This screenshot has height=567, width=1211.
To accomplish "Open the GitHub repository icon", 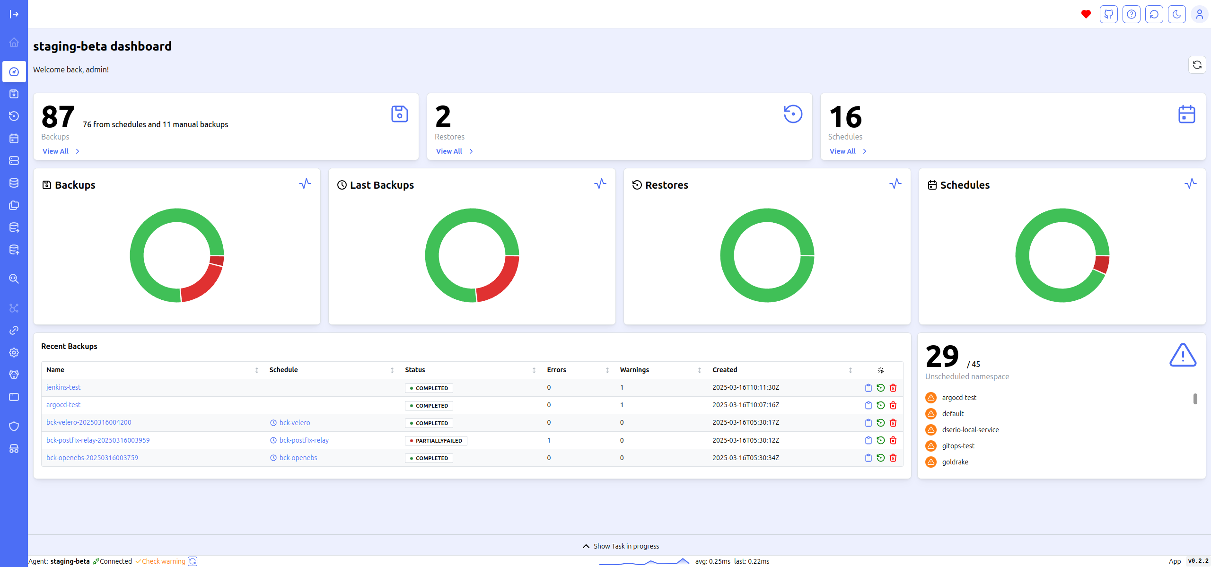I will pyautogui.click(x=1109, y=14).
